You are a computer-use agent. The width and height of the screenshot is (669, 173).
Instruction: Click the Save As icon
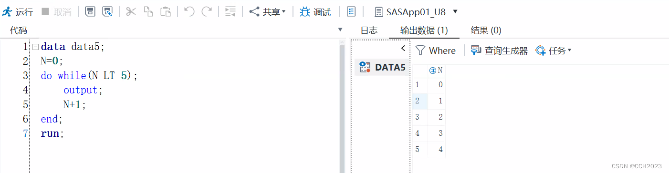[x=107, y=11]
